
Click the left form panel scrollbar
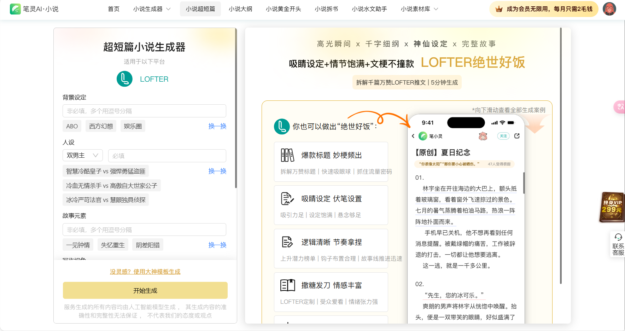tap(236, 108)
